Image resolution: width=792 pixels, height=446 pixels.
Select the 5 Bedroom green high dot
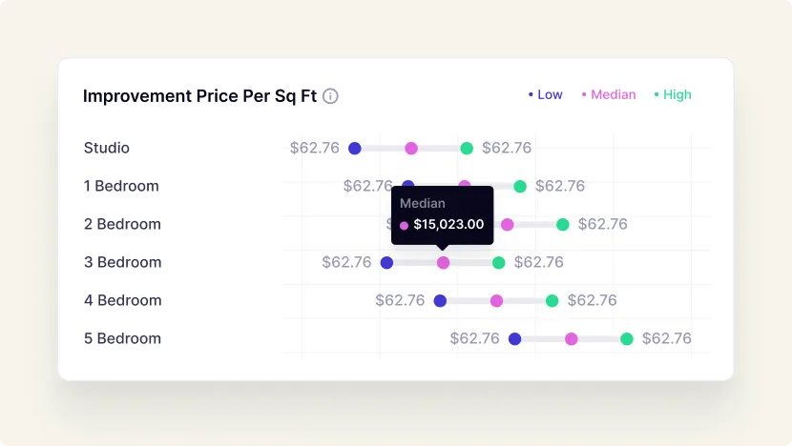tap(627, 338)
